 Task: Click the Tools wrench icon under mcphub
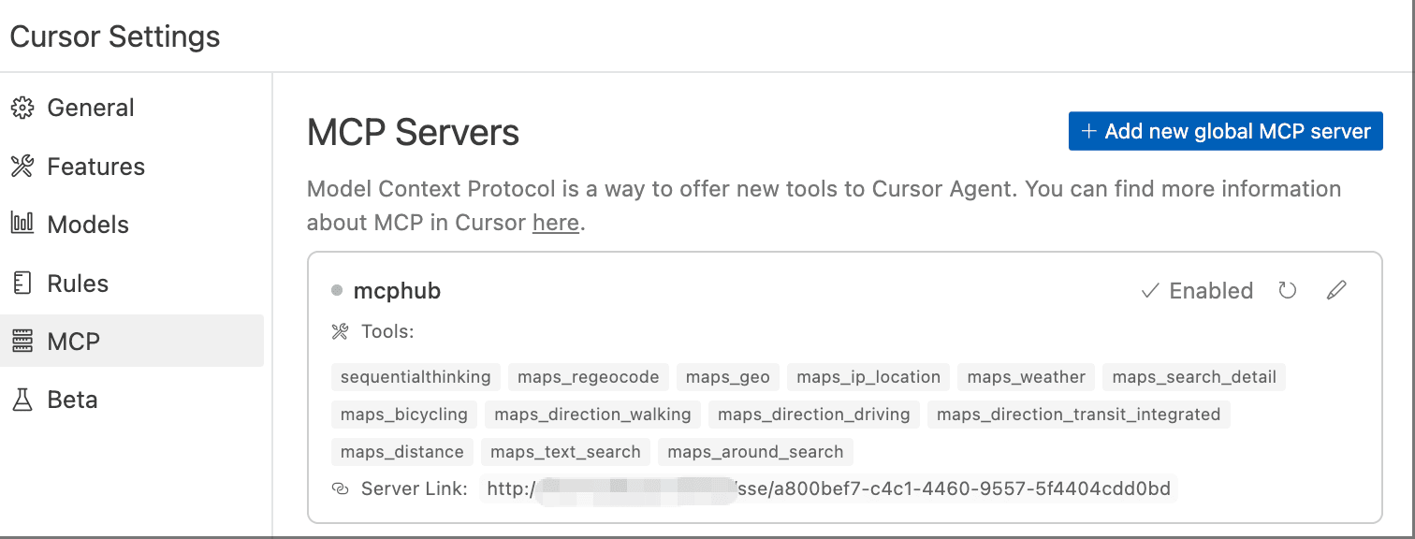click(x=342, y=330)
